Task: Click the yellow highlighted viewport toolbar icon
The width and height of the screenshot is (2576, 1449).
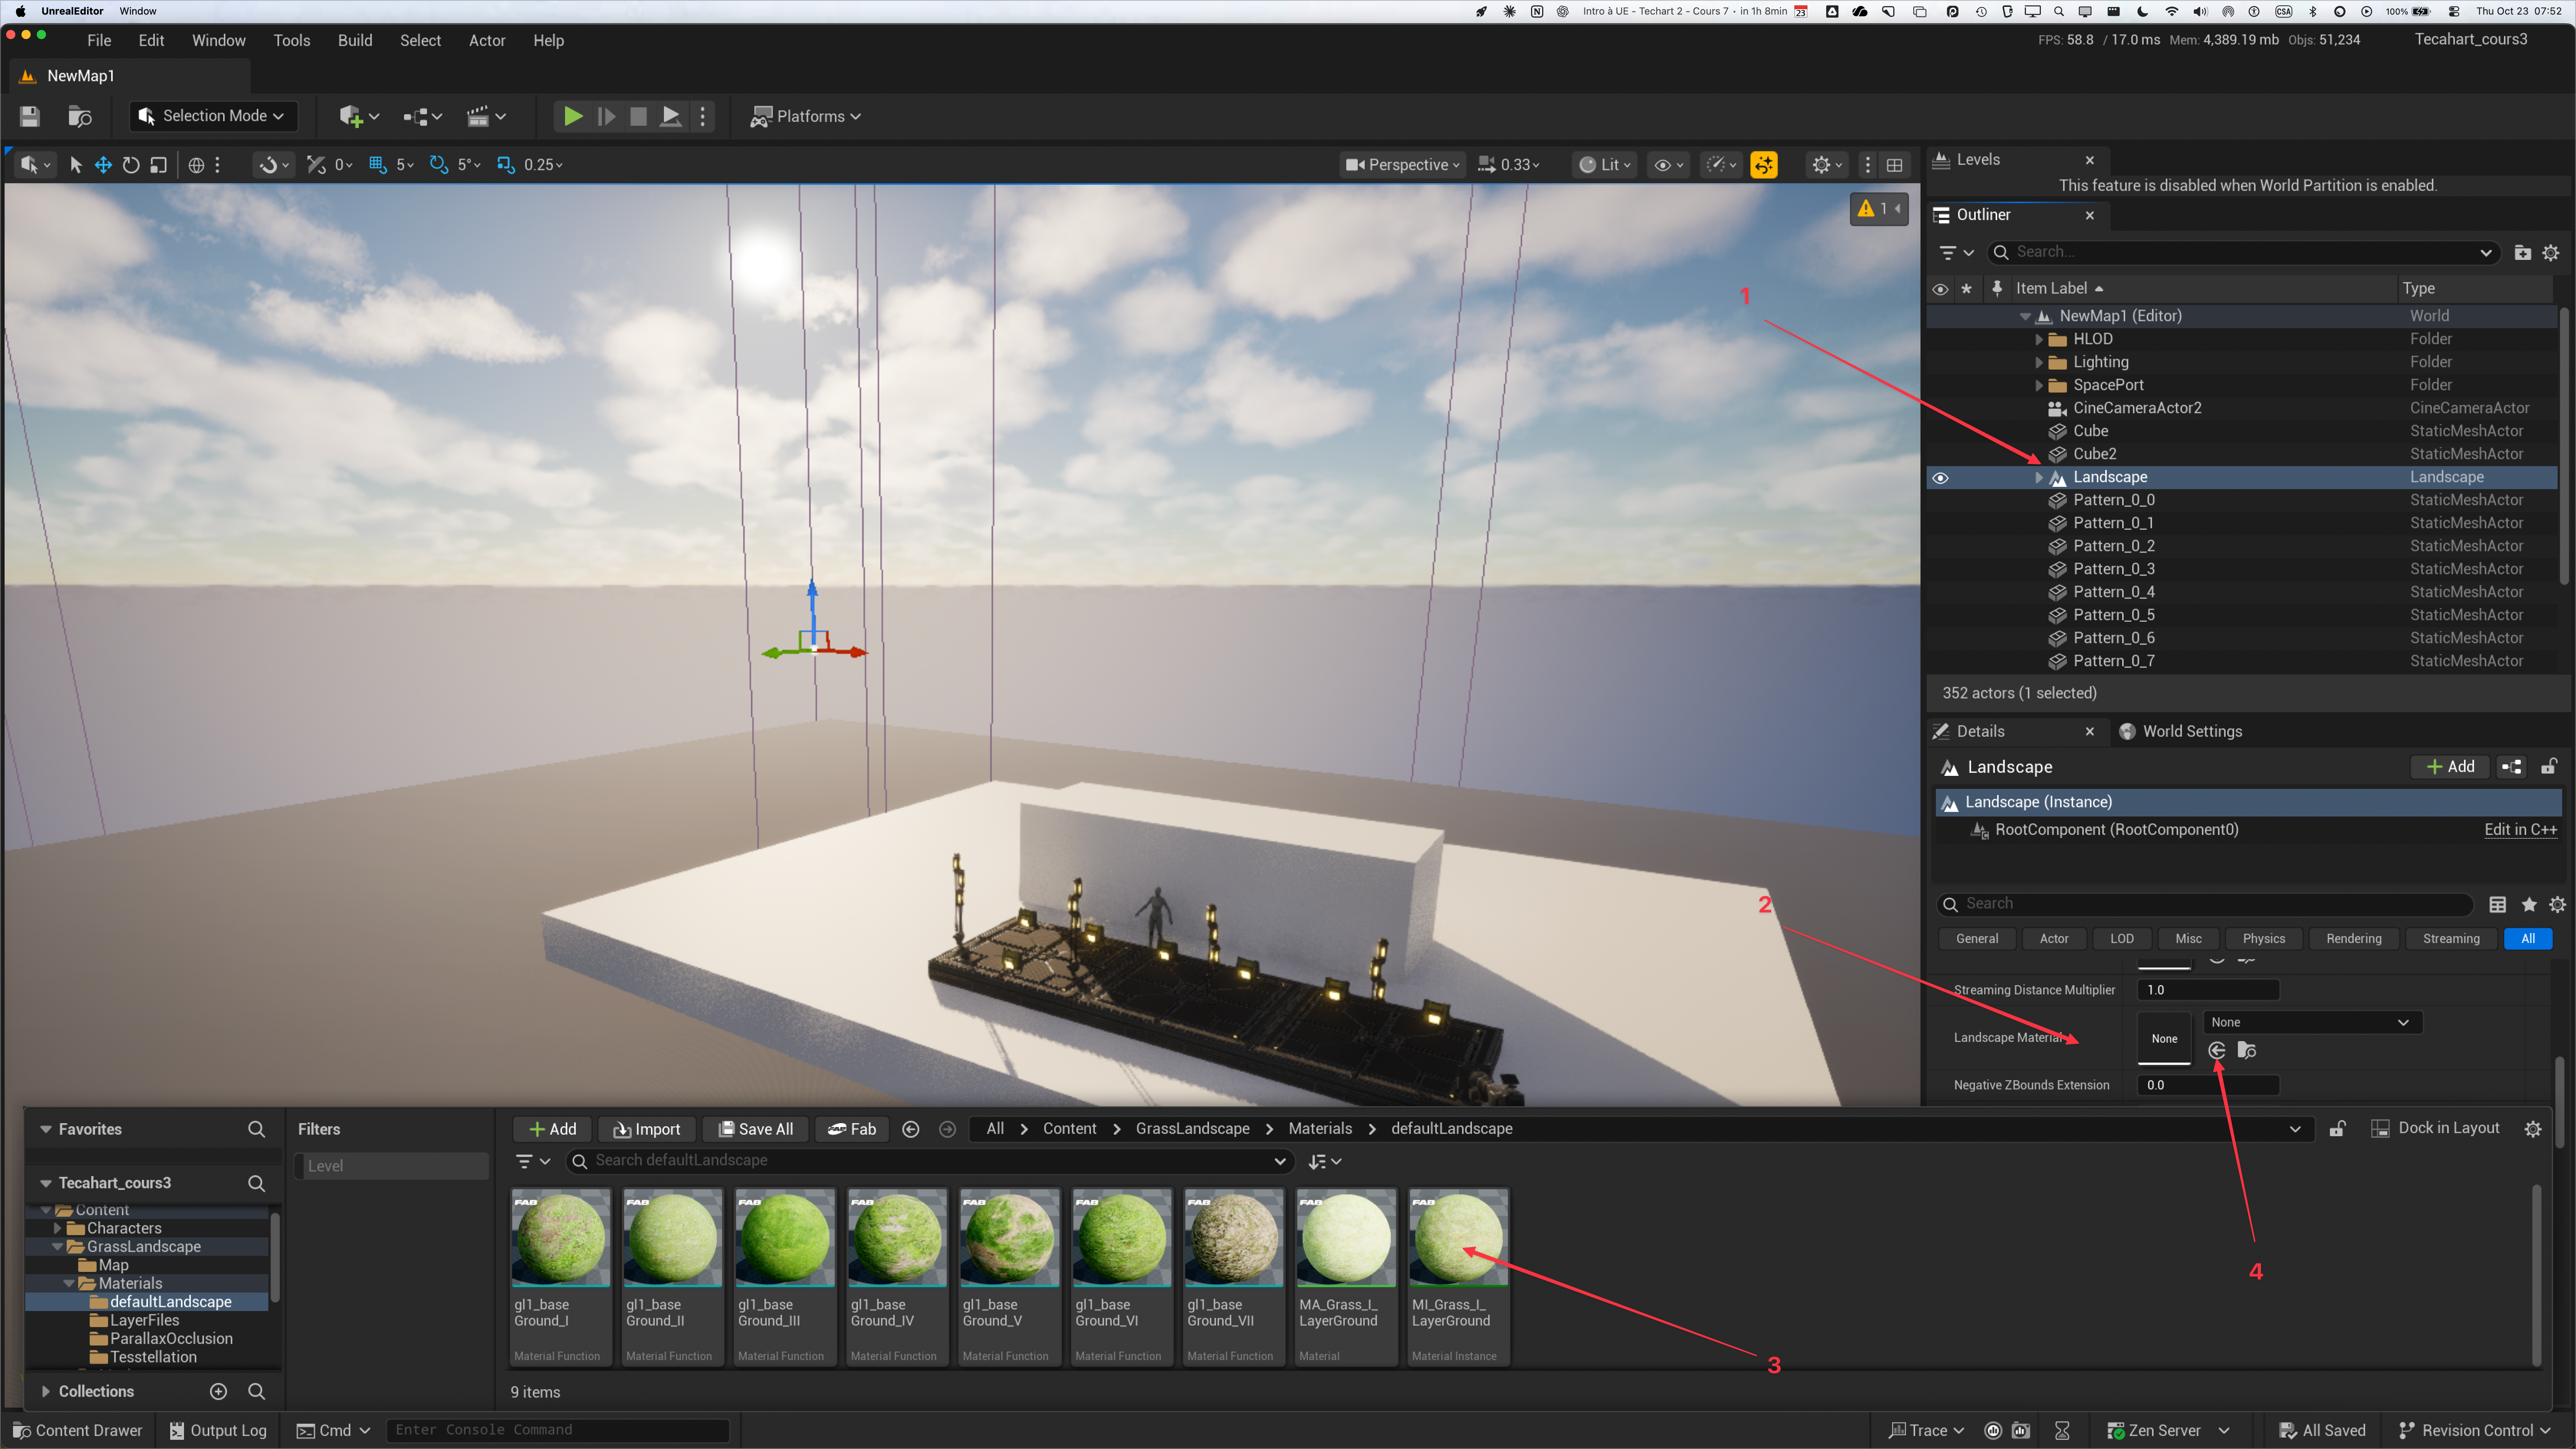Action: click(1764, 165)
